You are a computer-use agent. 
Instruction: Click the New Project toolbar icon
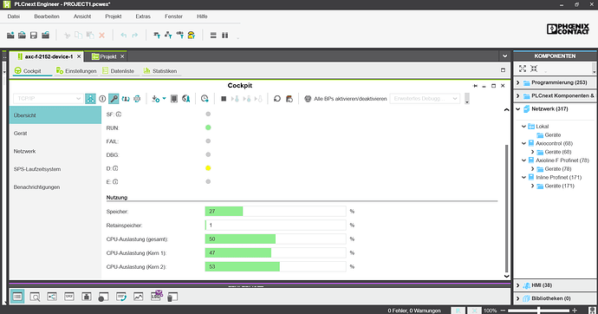pyautogui.click(x=10, y=35)
